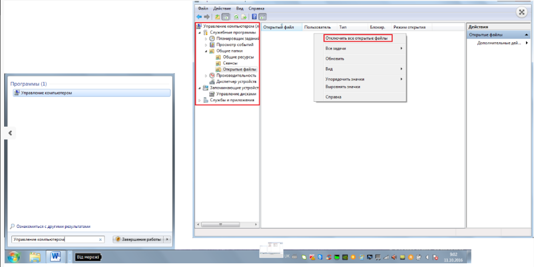Collapse the Общие папки node

(206, 51)
